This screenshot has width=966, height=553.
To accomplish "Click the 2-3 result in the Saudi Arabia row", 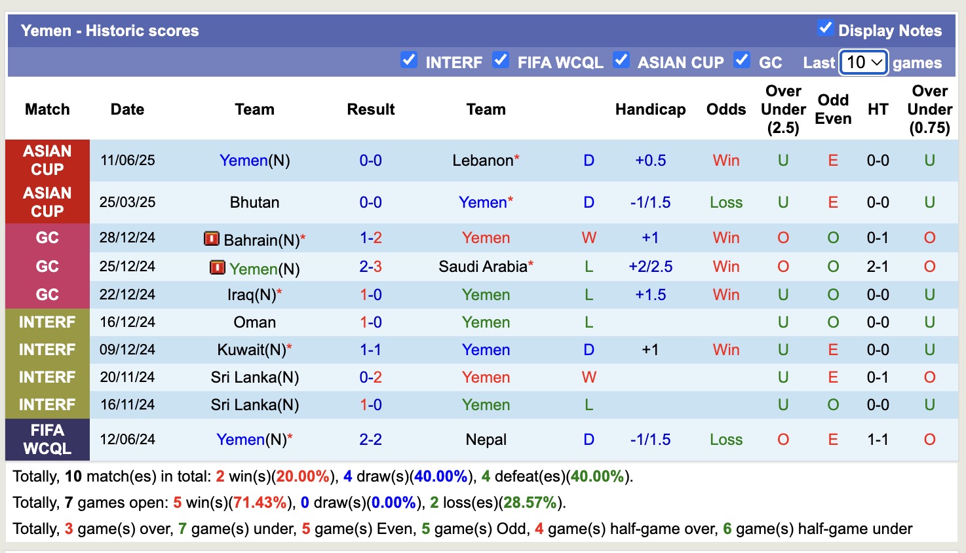I will click(x=371, y=267).
